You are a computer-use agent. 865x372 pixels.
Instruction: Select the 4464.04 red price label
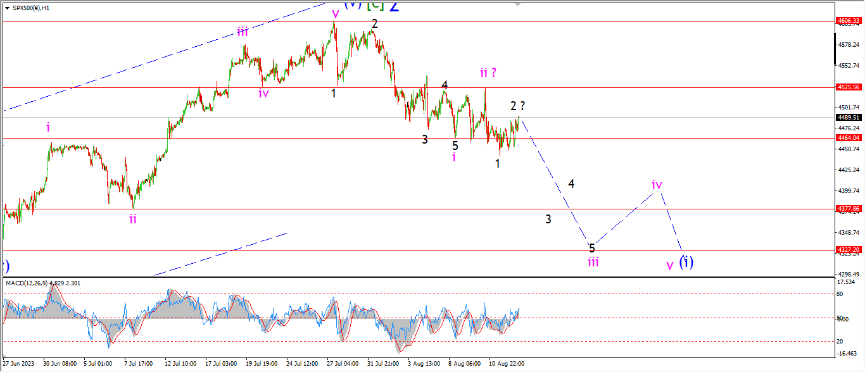coord(849,137)
